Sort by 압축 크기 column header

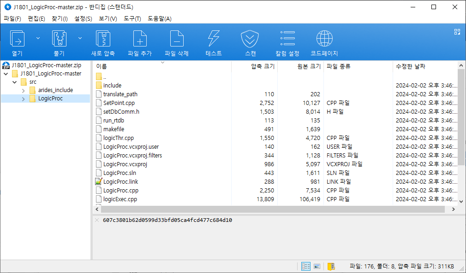(263, 66)
